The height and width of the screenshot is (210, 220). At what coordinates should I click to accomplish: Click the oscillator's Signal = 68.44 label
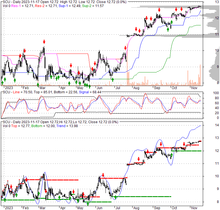[x=90, y=92]
